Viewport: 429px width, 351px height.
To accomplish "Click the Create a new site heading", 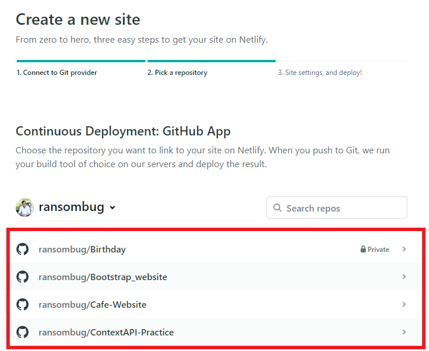I will [x=78, y=20].
